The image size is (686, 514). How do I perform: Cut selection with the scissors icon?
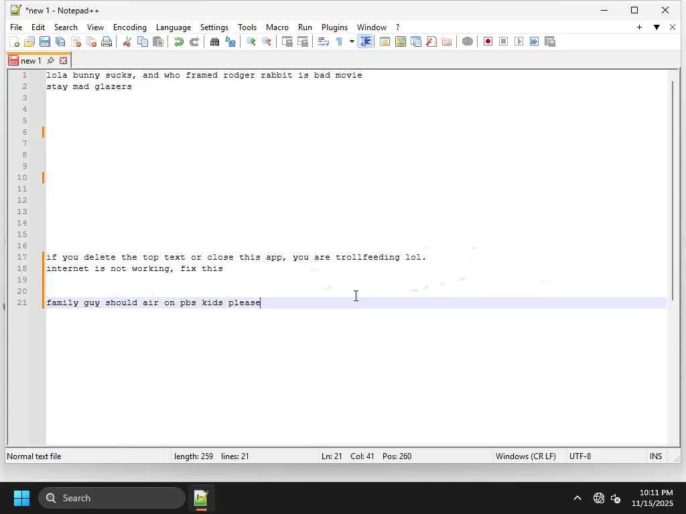coord(127,42)
